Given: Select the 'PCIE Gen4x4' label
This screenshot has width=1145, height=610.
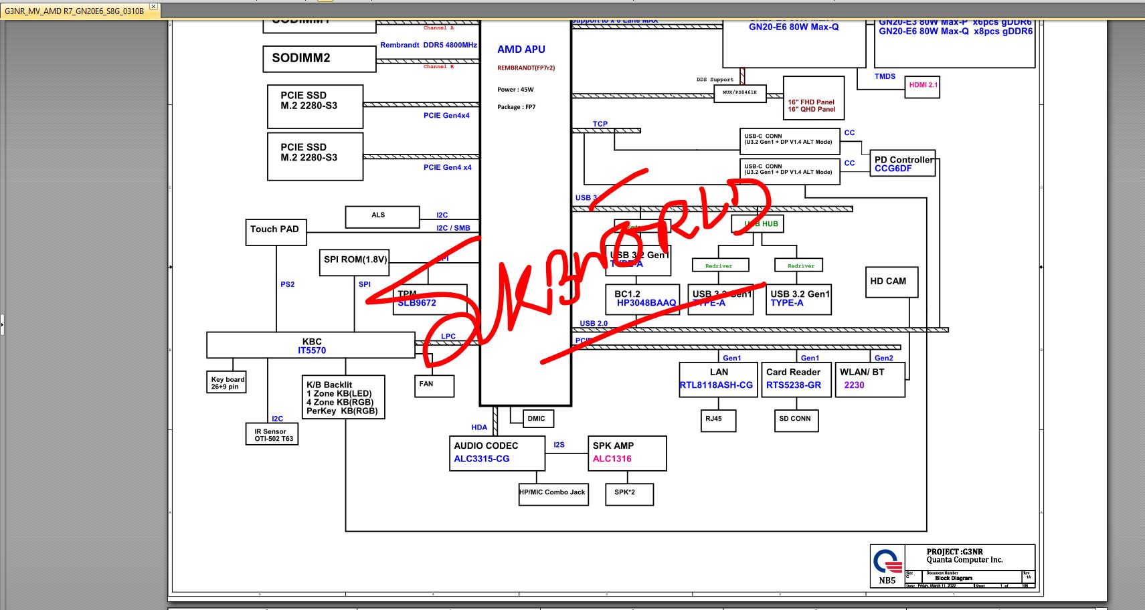Looking at the screenshot, I should (x=446, y=116).
